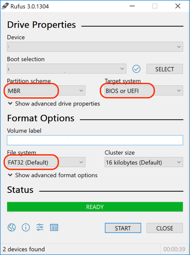Image resolution: width=190 pixels, height=255 pixels.
Task: Click the green READY progress bar
Action: (95, 206)
